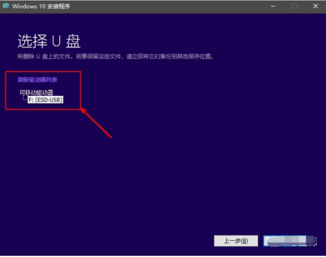
Task: Click the Windows 10 安装程序 title bar icon
Action: pyautogui.click(x=5, y=5)
